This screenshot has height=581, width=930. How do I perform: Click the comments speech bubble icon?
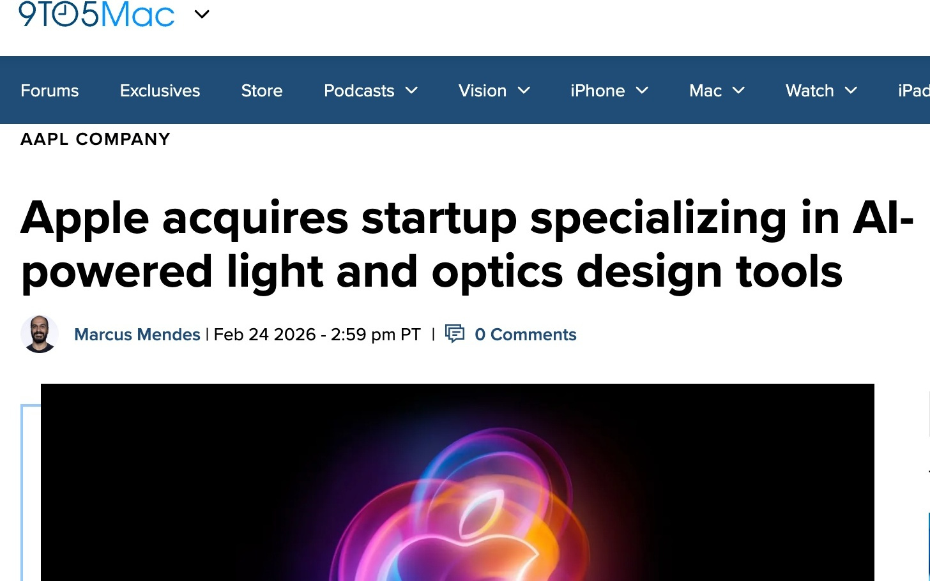pyautogui.click(x=455, y=334)
